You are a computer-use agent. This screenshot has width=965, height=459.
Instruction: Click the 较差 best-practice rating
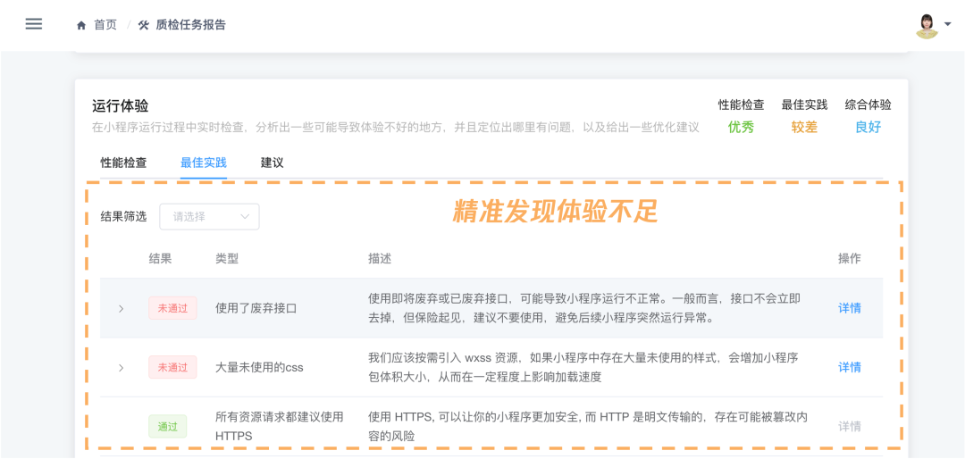[x=804, y=128]
